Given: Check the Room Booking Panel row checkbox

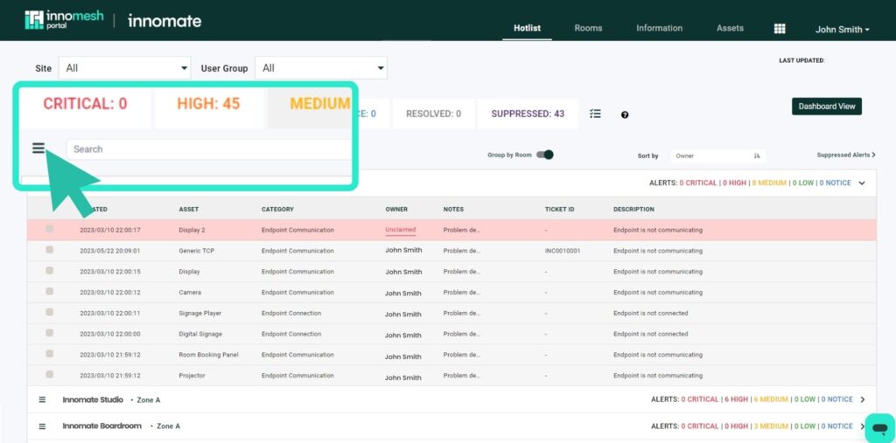Looking at the screenshot, I should click(x=50, y=353).
